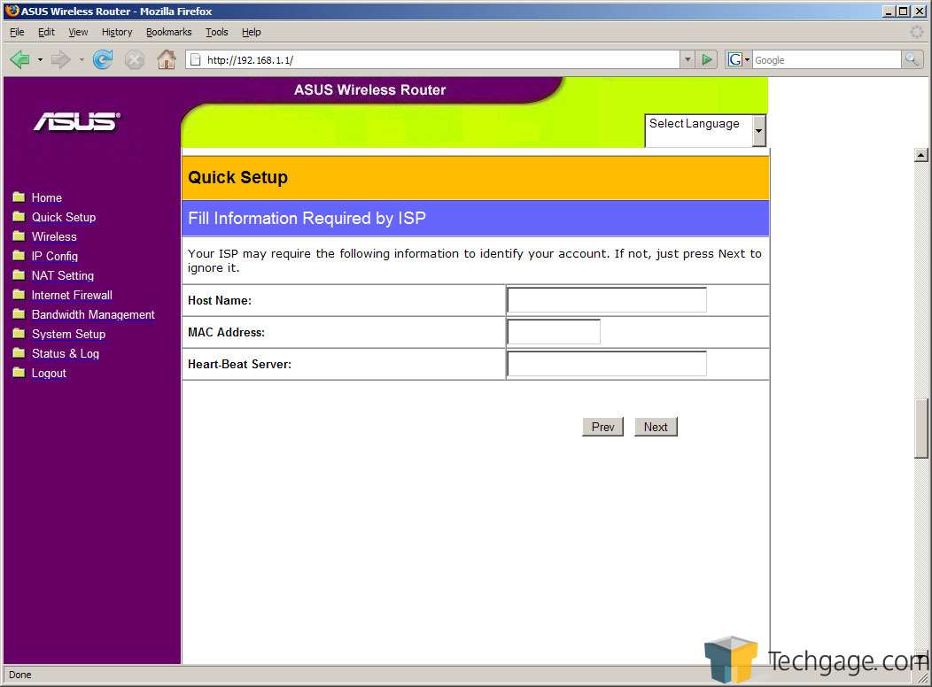
Task: Open the Bandwidth Management link
Action: click(93, 314)
